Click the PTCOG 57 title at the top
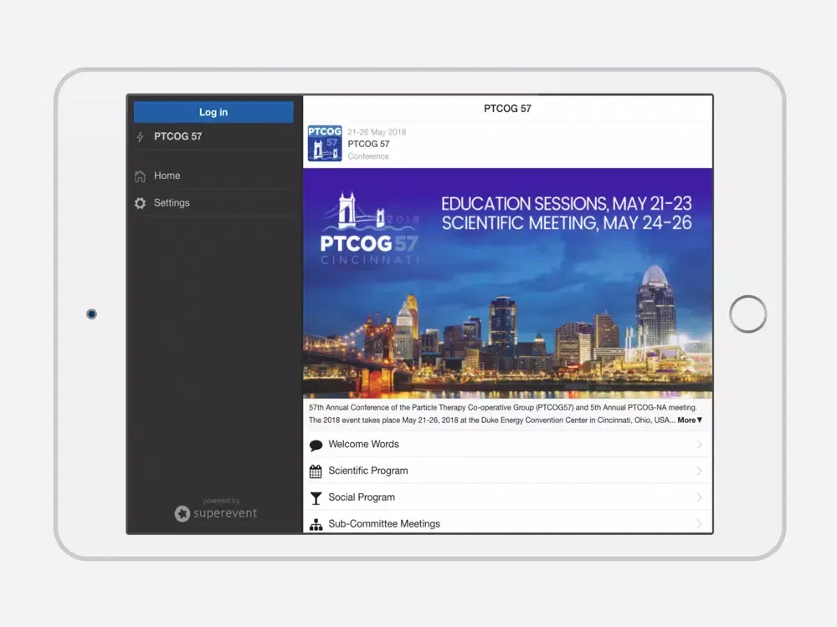The image size is (837, 627). tap(508, 108)
